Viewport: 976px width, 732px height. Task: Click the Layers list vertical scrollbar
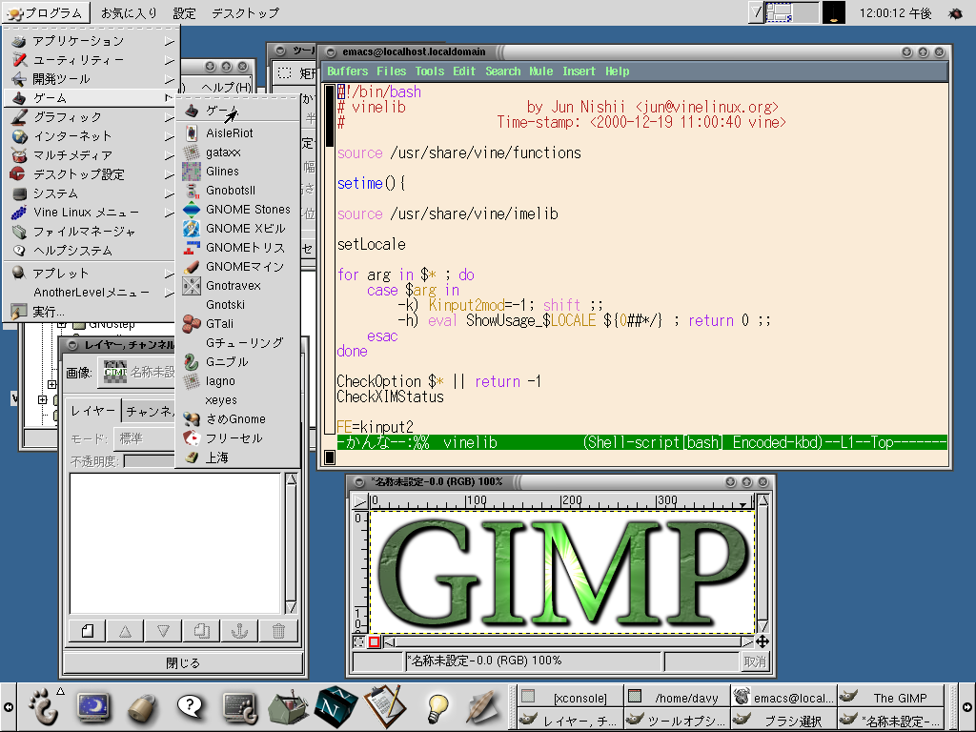tap(292, 542)
